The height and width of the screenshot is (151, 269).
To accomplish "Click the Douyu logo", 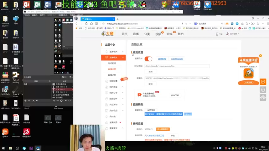I will pyautogui.click(x=107, y=34).
